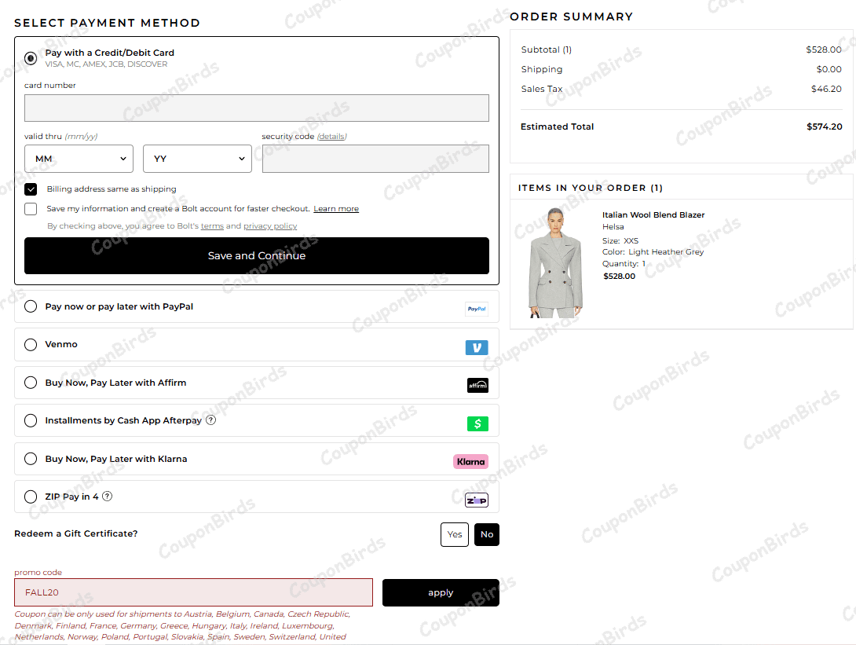Uncheck Billing address same as shipping
Screen dimensions: 856x645
pos(31,189)
